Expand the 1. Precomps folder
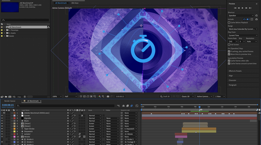Viewport: 261px width, 145px height. point(4,30)
